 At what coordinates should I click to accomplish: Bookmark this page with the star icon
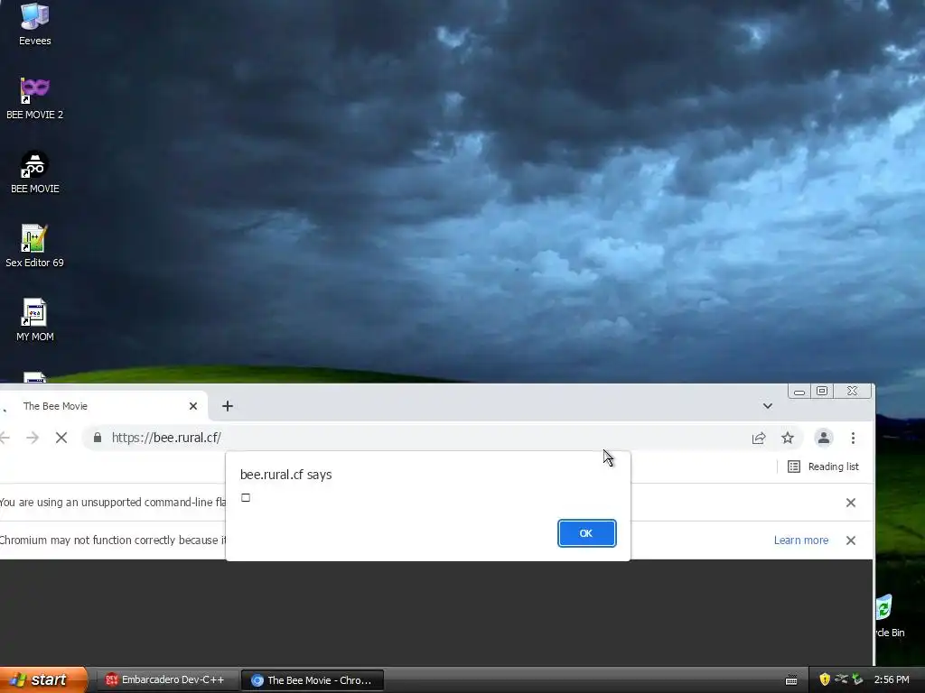pyautogui.click(x=788, y=438)
